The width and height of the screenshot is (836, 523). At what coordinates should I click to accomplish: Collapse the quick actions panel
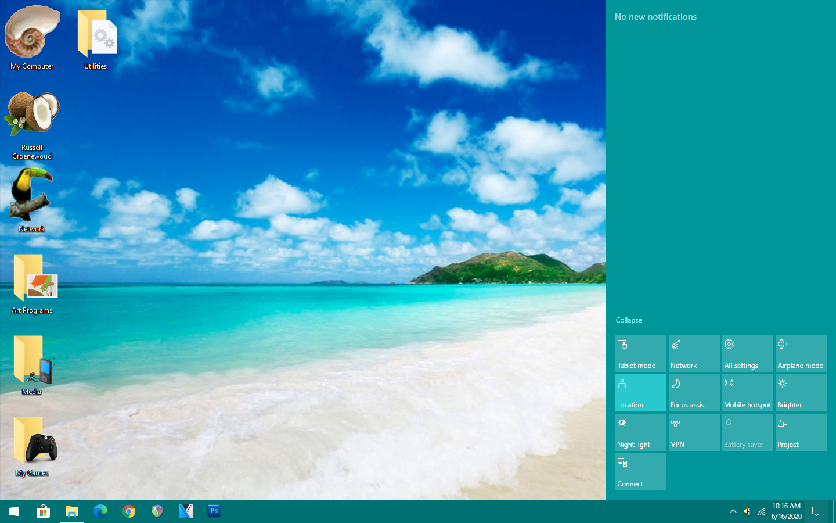pyautogui.click(x=629, y=320)
